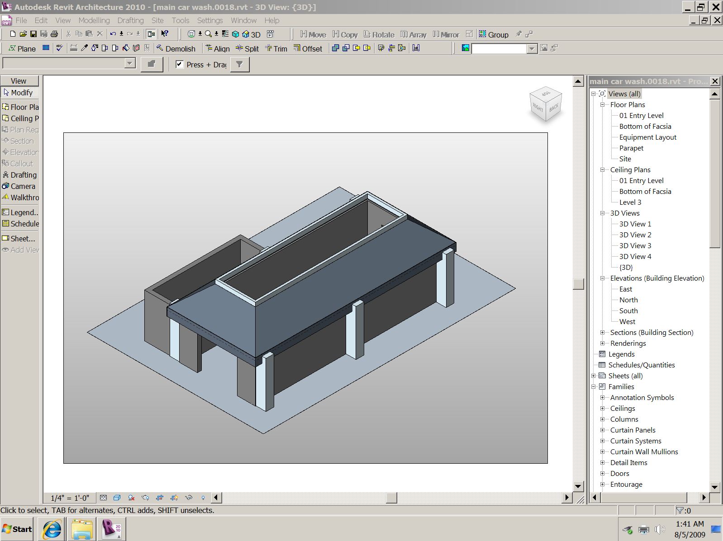Open the type selector dropdown
This screenshot has width=723, height=541.
pos(130,63)
